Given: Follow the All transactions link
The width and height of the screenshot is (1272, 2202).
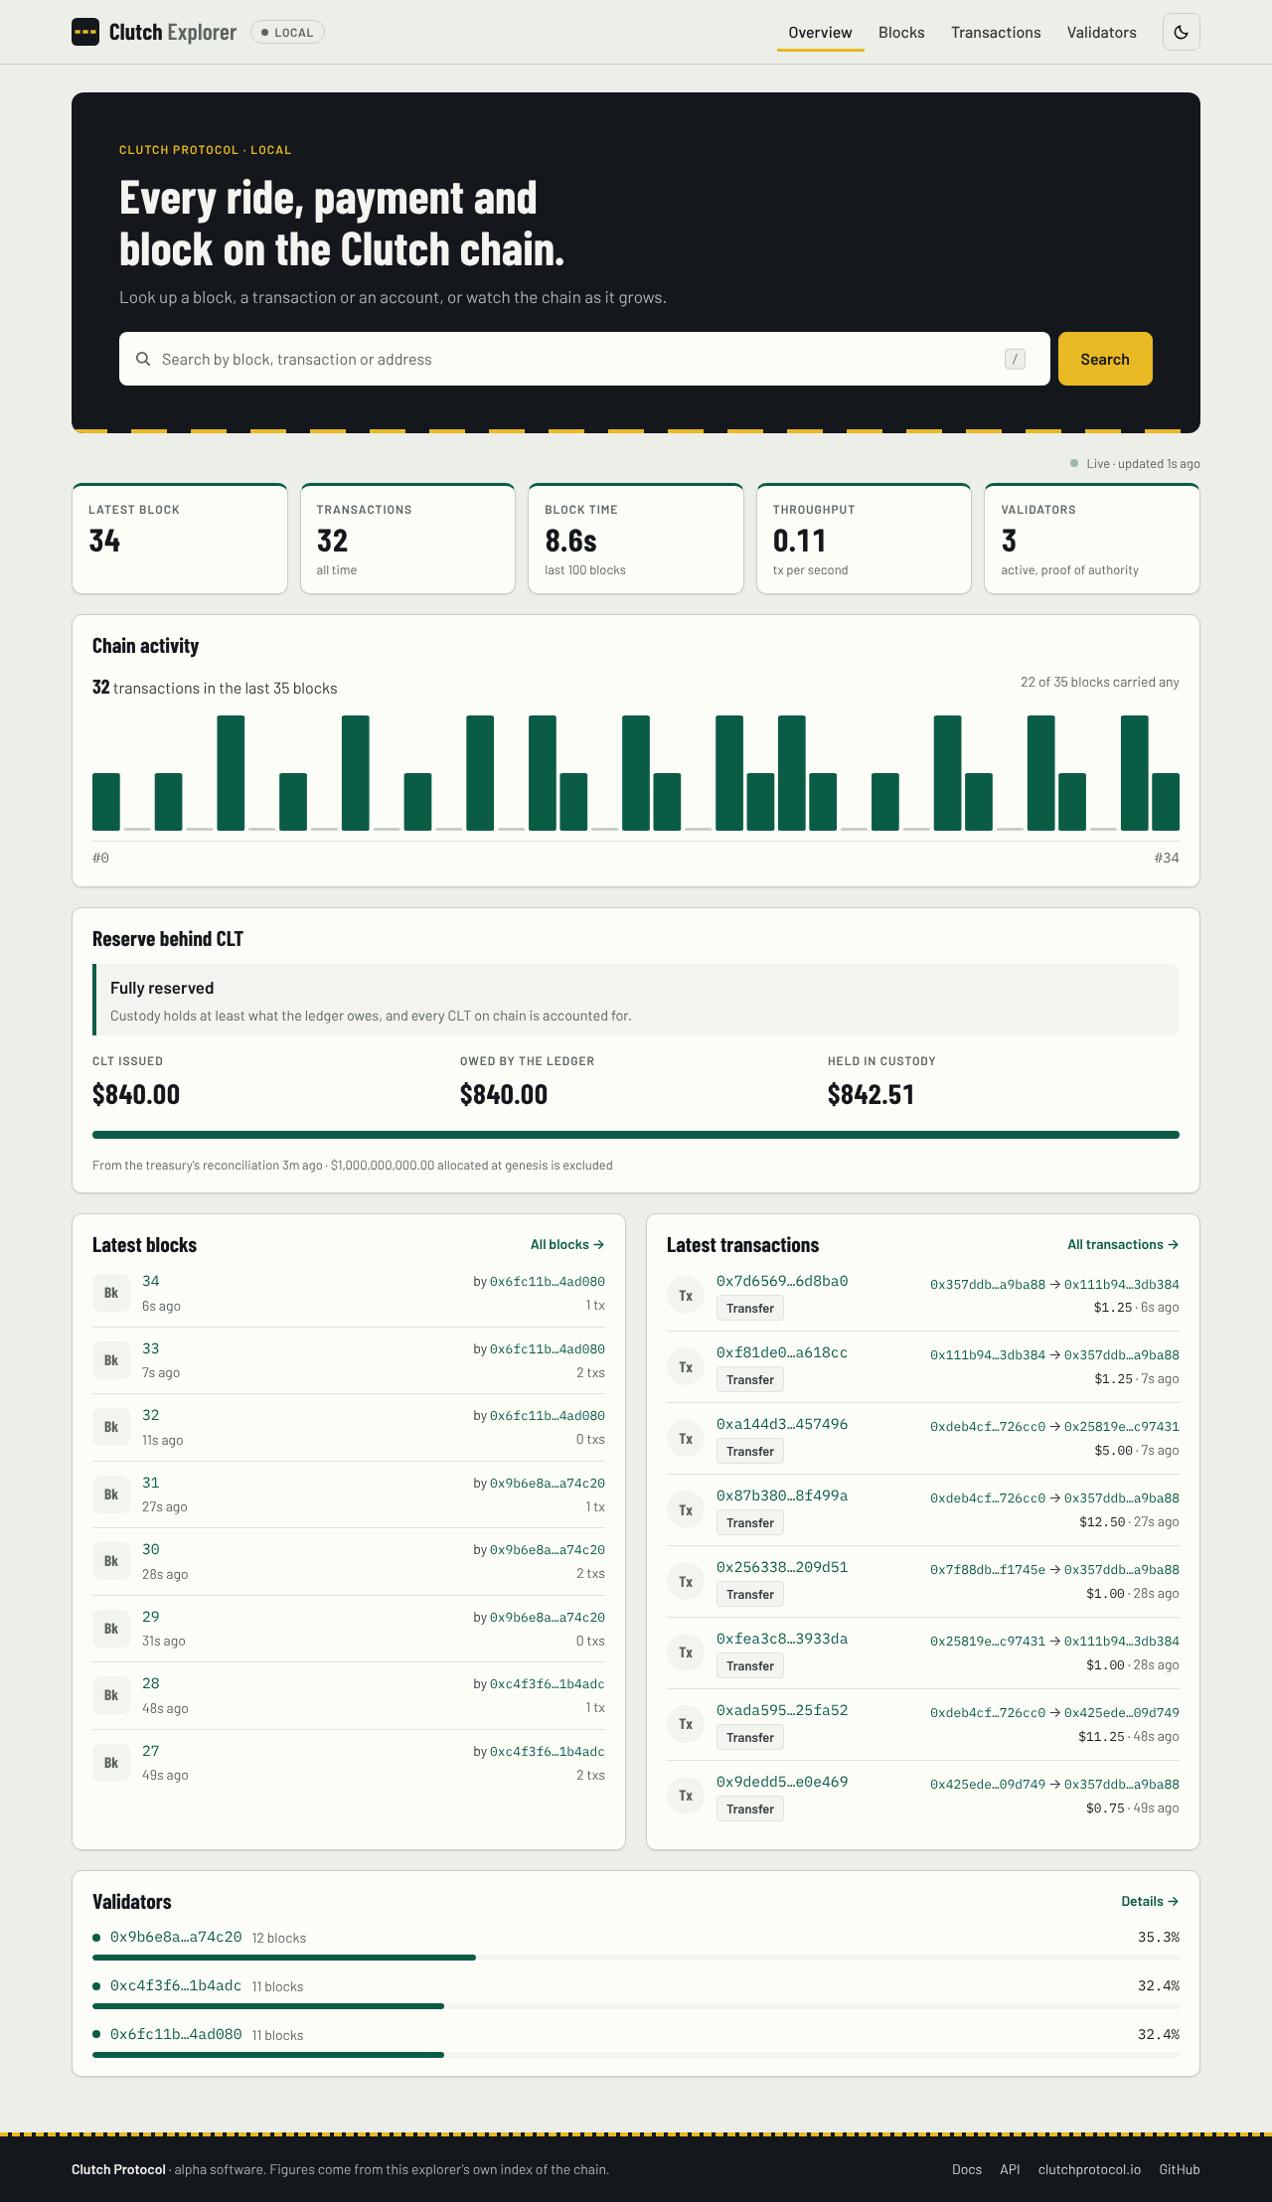Looking at the screenshot, I should tap(1123, 1244).
